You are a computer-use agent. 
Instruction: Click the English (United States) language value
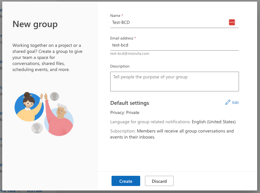tap(213, 122)
